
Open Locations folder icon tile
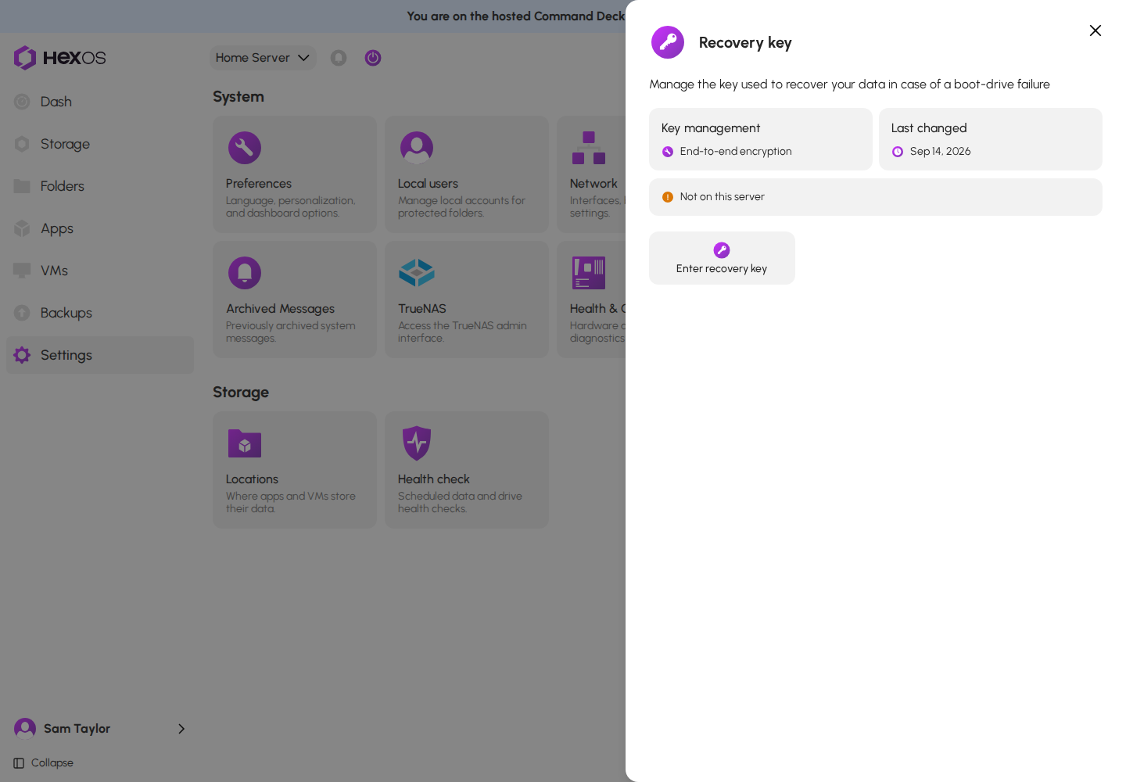(295, 470)
